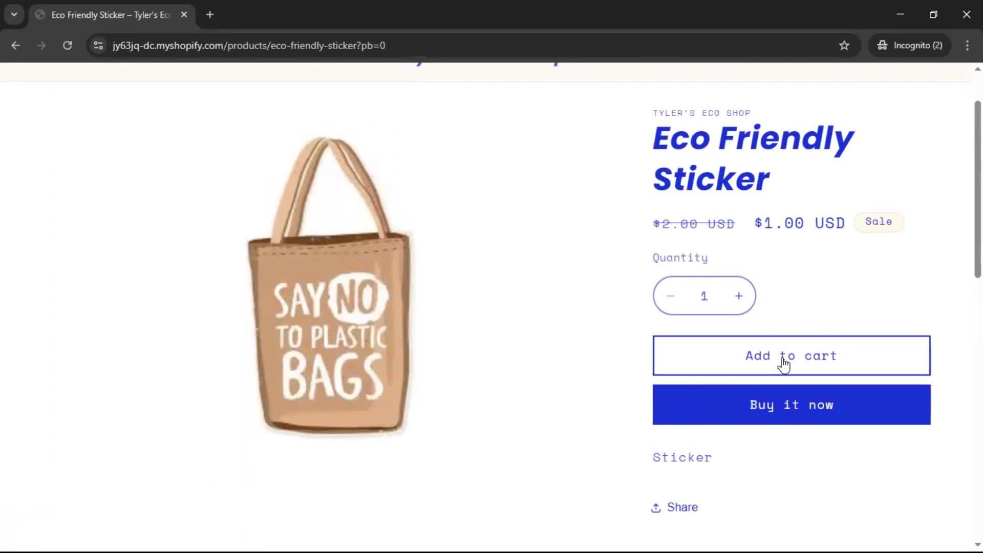This screenshot has width=983, height=553.
Task: Reload the current page
Action: 67,46
